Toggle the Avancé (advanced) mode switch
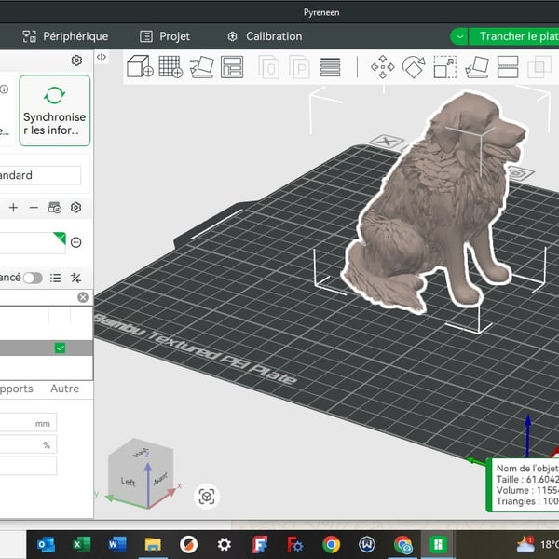 34,278
